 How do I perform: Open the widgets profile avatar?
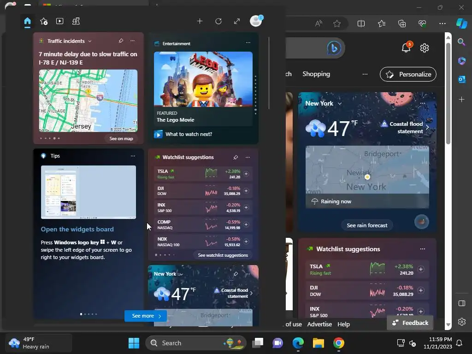(x=256, y=21)
